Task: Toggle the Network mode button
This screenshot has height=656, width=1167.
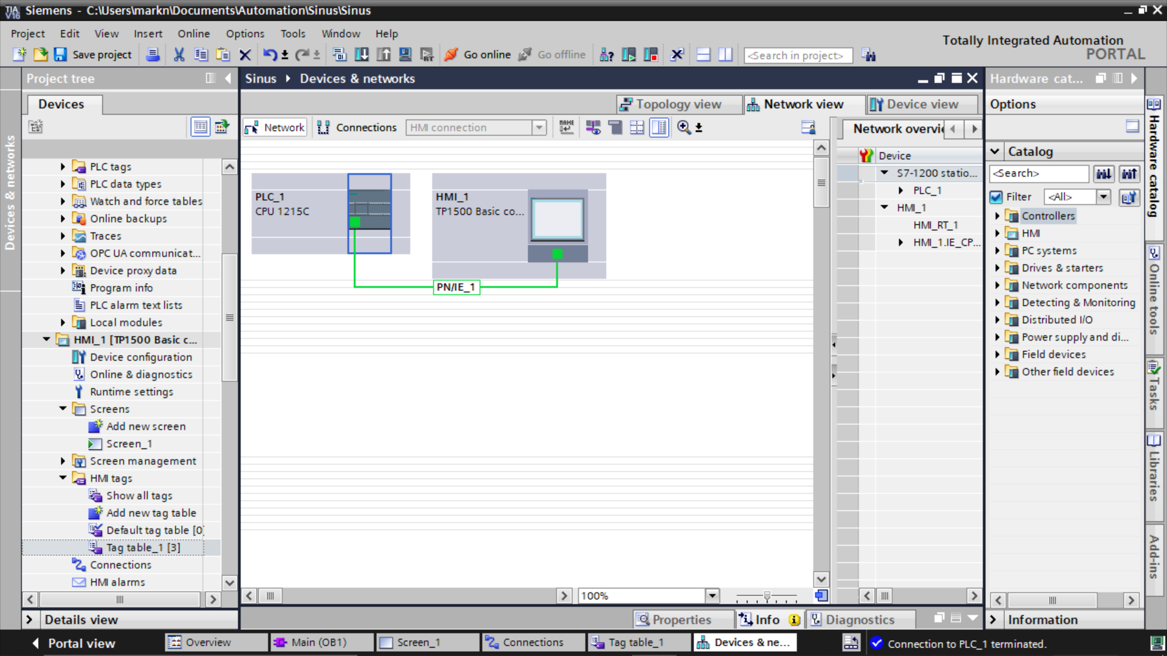Action: 275,128
